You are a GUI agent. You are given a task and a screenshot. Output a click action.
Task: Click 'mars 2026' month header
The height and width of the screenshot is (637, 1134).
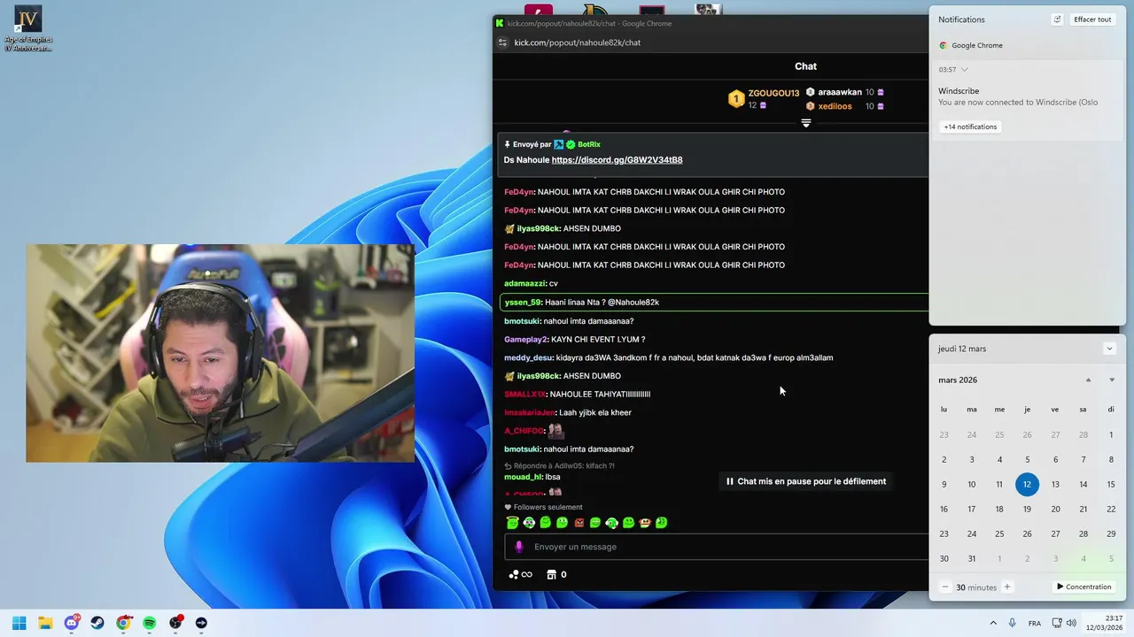pos(958,380)
